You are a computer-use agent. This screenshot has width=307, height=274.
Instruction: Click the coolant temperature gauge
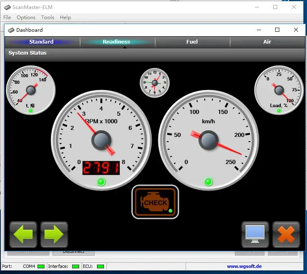pyautogui.click(x=31, y=90)
